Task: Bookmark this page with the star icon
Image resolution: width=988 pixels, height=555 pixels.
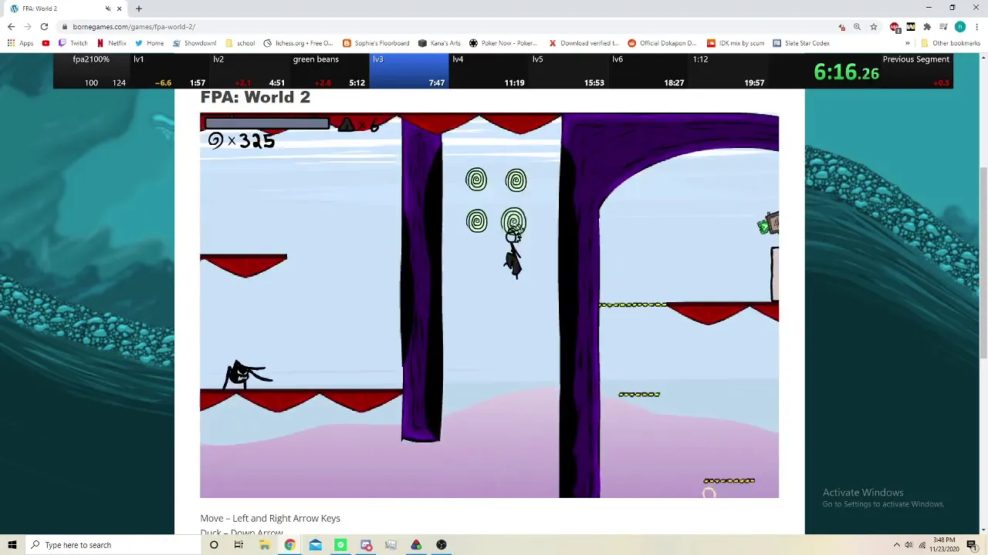Action: [x=874, y=26]
